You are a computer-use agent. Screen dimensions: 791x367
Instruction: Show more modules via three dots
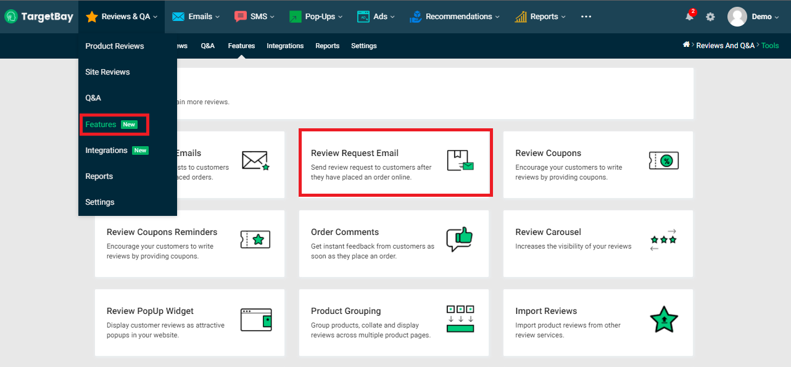[586, 17]
